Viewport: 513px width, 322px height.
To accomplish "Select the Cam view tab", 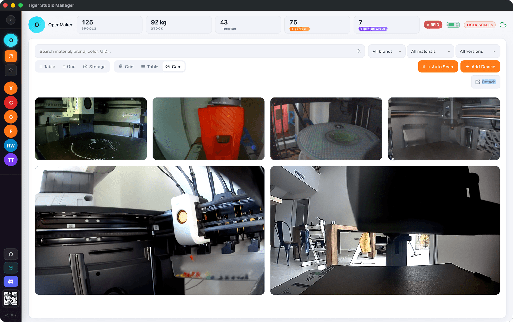I will point(173,67).
